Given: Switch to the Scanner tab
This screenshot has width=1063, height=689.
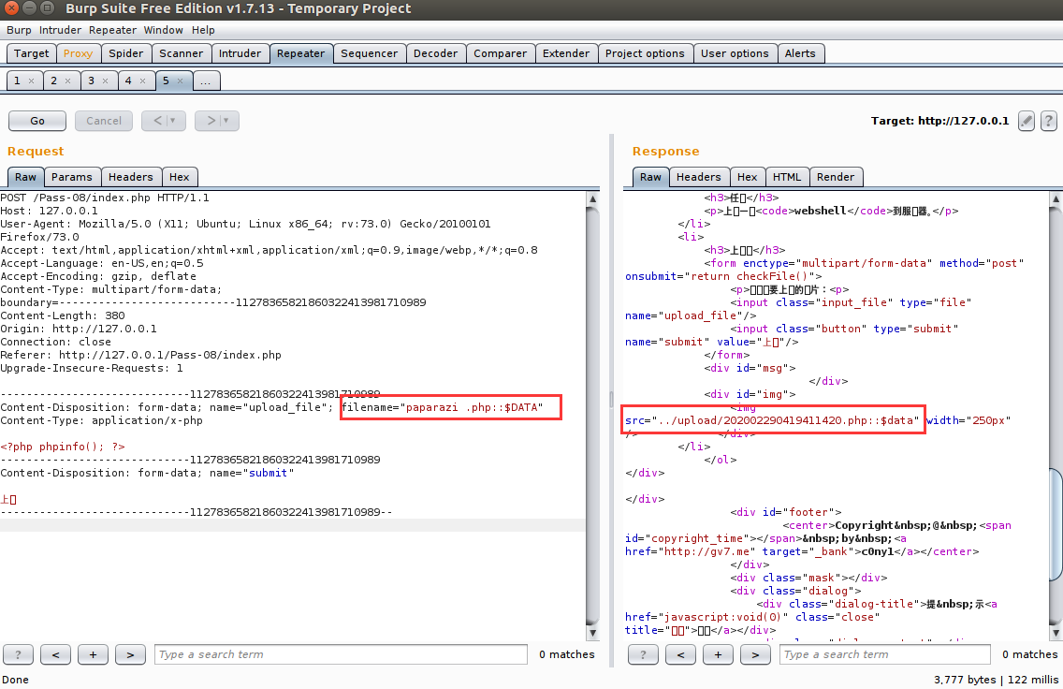Looking at the screenshot, I should [181, 53].
